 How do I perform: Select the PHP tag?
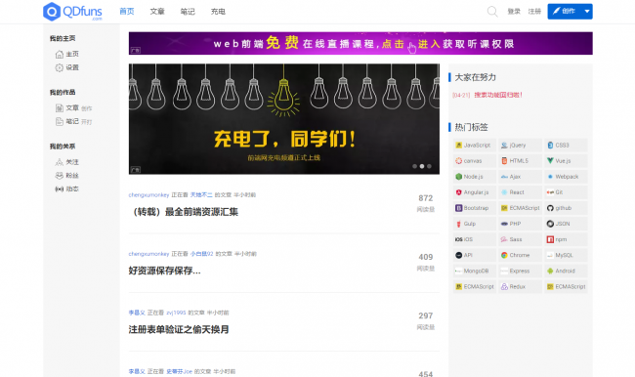[x=520, y=224]
